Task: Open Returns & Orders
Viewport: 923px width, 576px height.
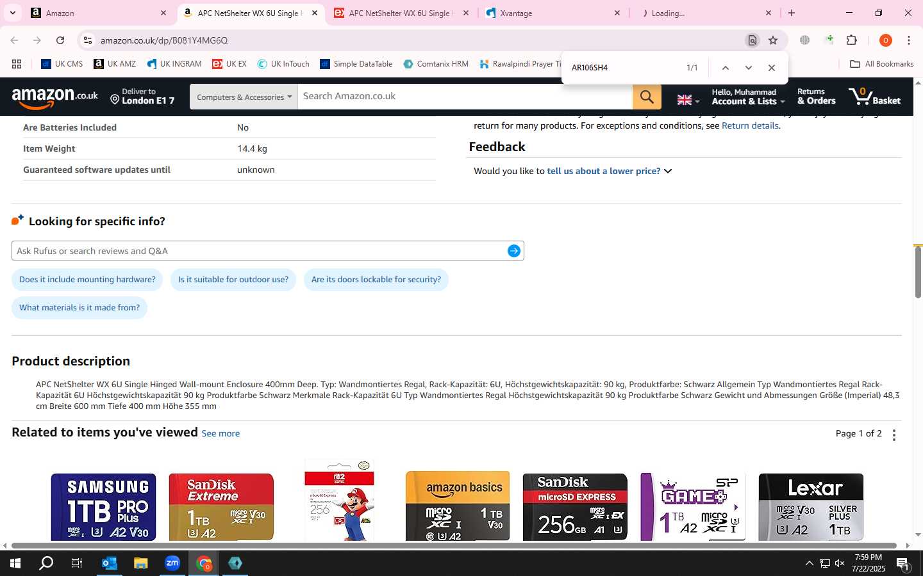Action: pyautogui.click(x=816, y=97)
